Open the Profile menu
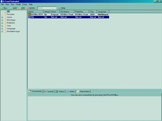The width and height of the screenshot is (162, 121). click(x=18, y=4)
